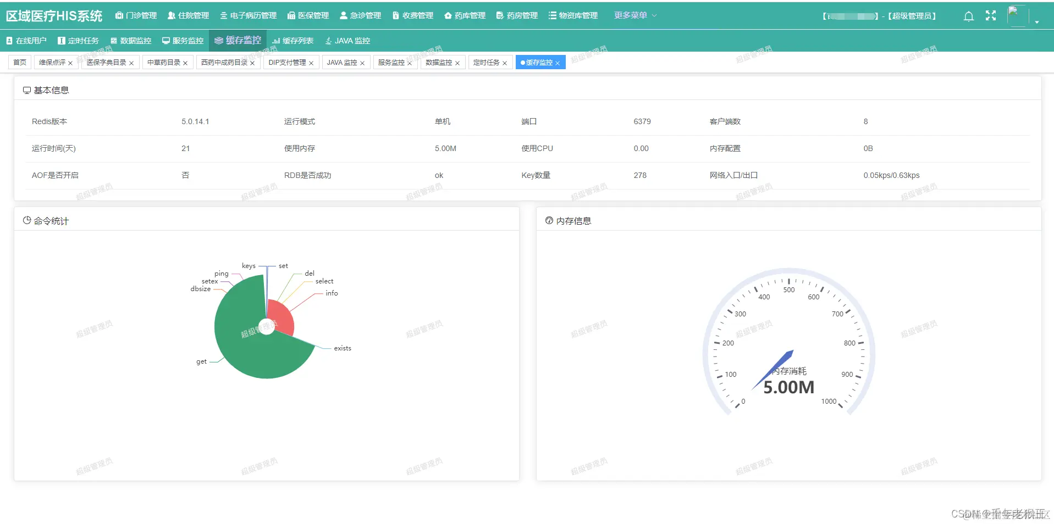Close the 维保点评 tab

pyautogui.click(x=70, y=62)
